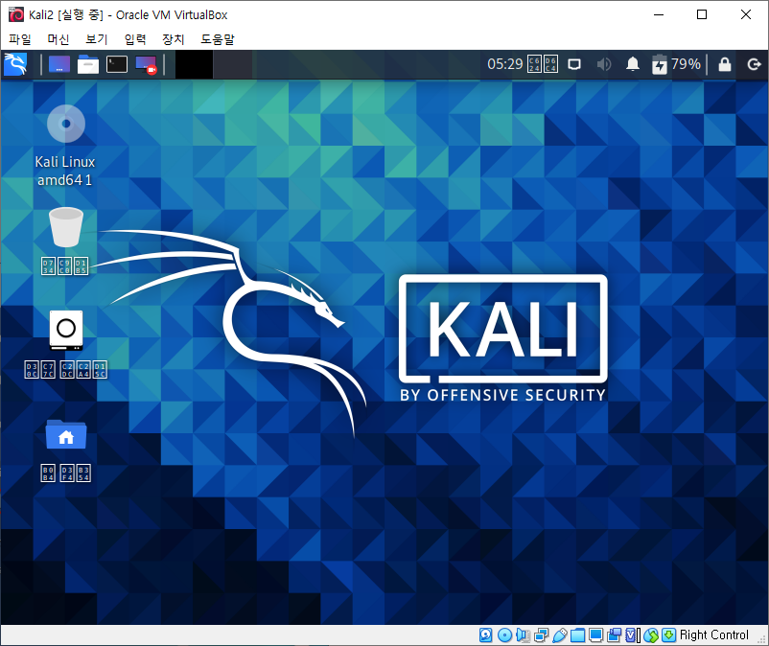Viewport: 769px width, 646px height.
Task: Click the Right Control host key label
Action: (714, 635)
